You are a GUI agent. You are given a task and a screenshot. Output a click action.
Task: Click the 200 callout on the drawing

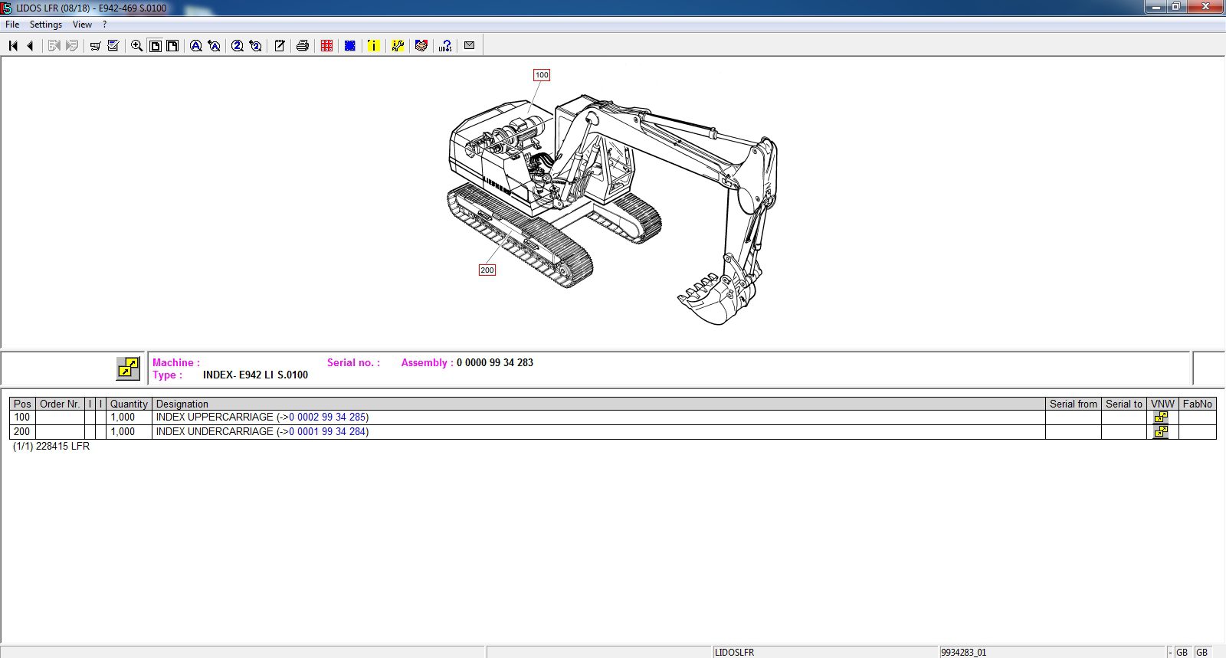487,270
